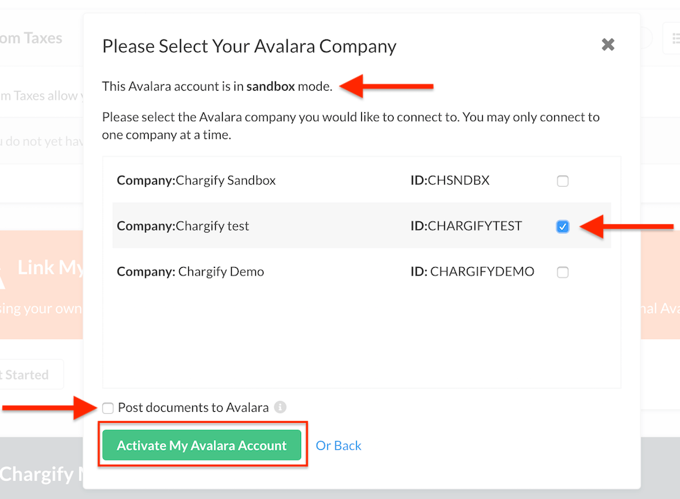680x499 pixels.
Task: Click the info icon beside Post documents
Action: (x=280, y=407)
